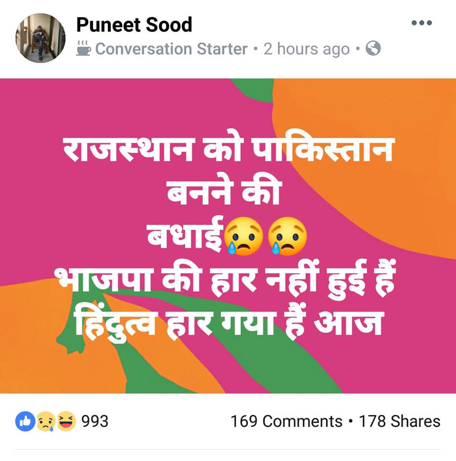Click the Conversation Starter badge label
The image size is (456, 461).
point(171,49)
